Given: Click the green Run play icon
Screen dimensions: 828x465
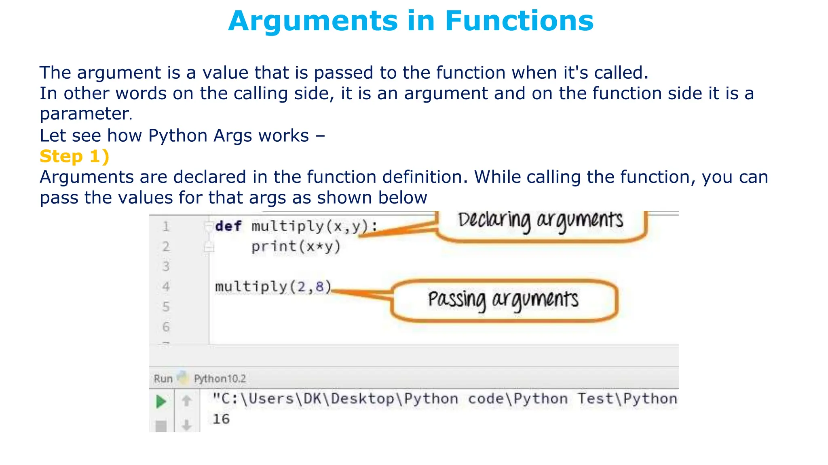Looking at the screenshot, I should [161, 402].
